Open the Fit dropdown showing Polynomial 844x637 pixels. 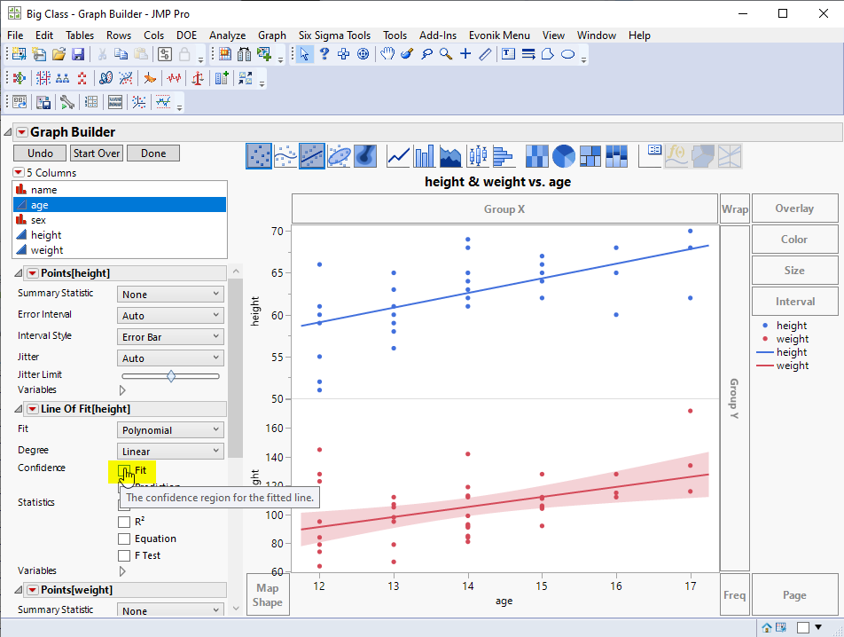[x=169, y=429]
